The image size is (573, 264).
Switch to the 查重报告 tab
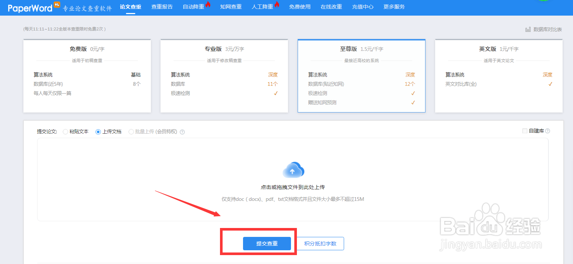tap(162, 6)
